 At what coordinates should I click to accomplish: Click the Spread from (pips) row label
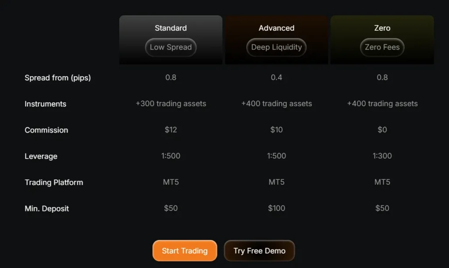pyautogui.click(x=57, y=78)
